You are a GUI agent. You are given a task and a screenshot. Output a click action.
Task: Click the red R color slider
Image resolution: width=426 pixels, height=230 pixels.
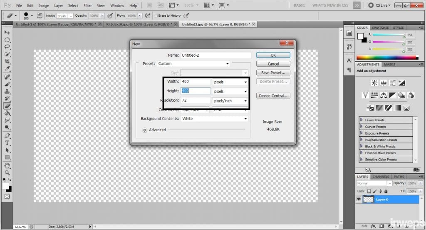pos(389,35)
